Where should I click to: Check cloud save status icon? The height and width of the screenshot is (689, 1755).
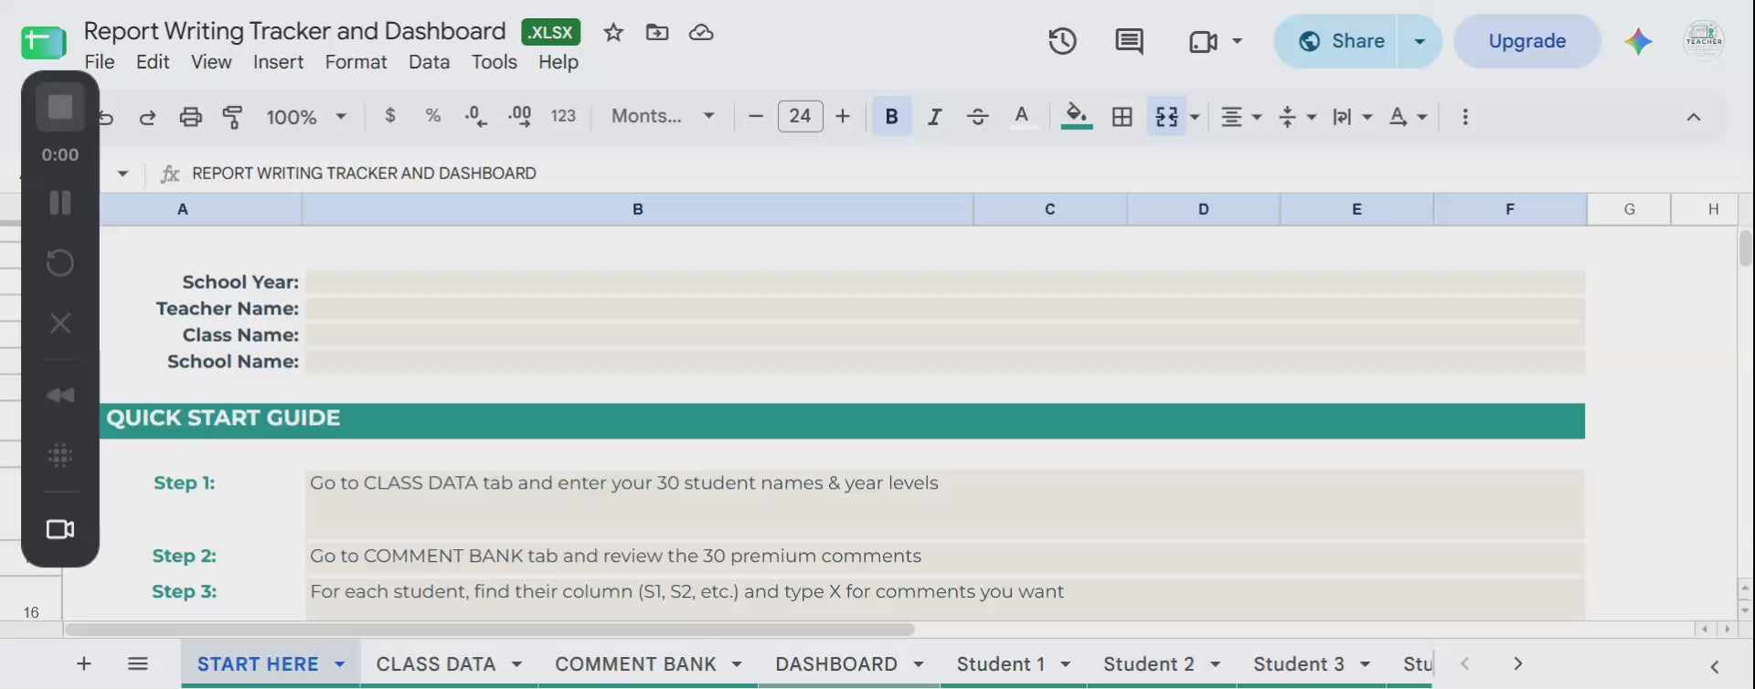click(701, 33)
